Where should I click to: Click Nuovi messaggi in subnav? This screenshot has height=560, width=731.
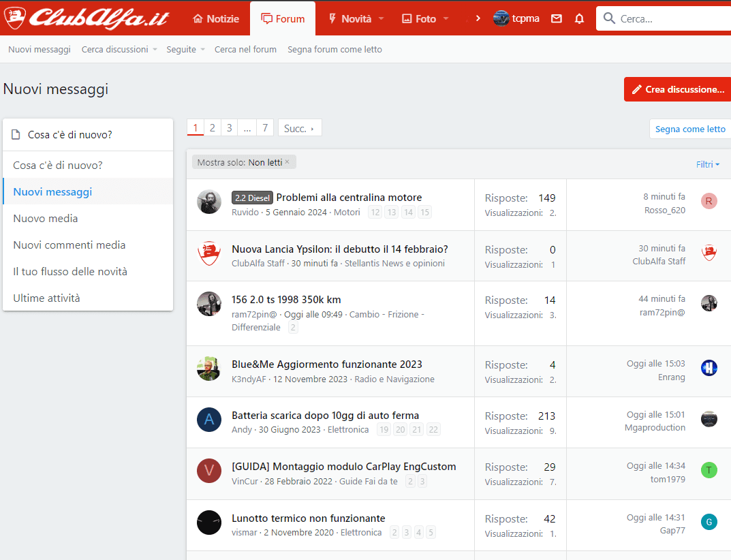coord(39,50)
